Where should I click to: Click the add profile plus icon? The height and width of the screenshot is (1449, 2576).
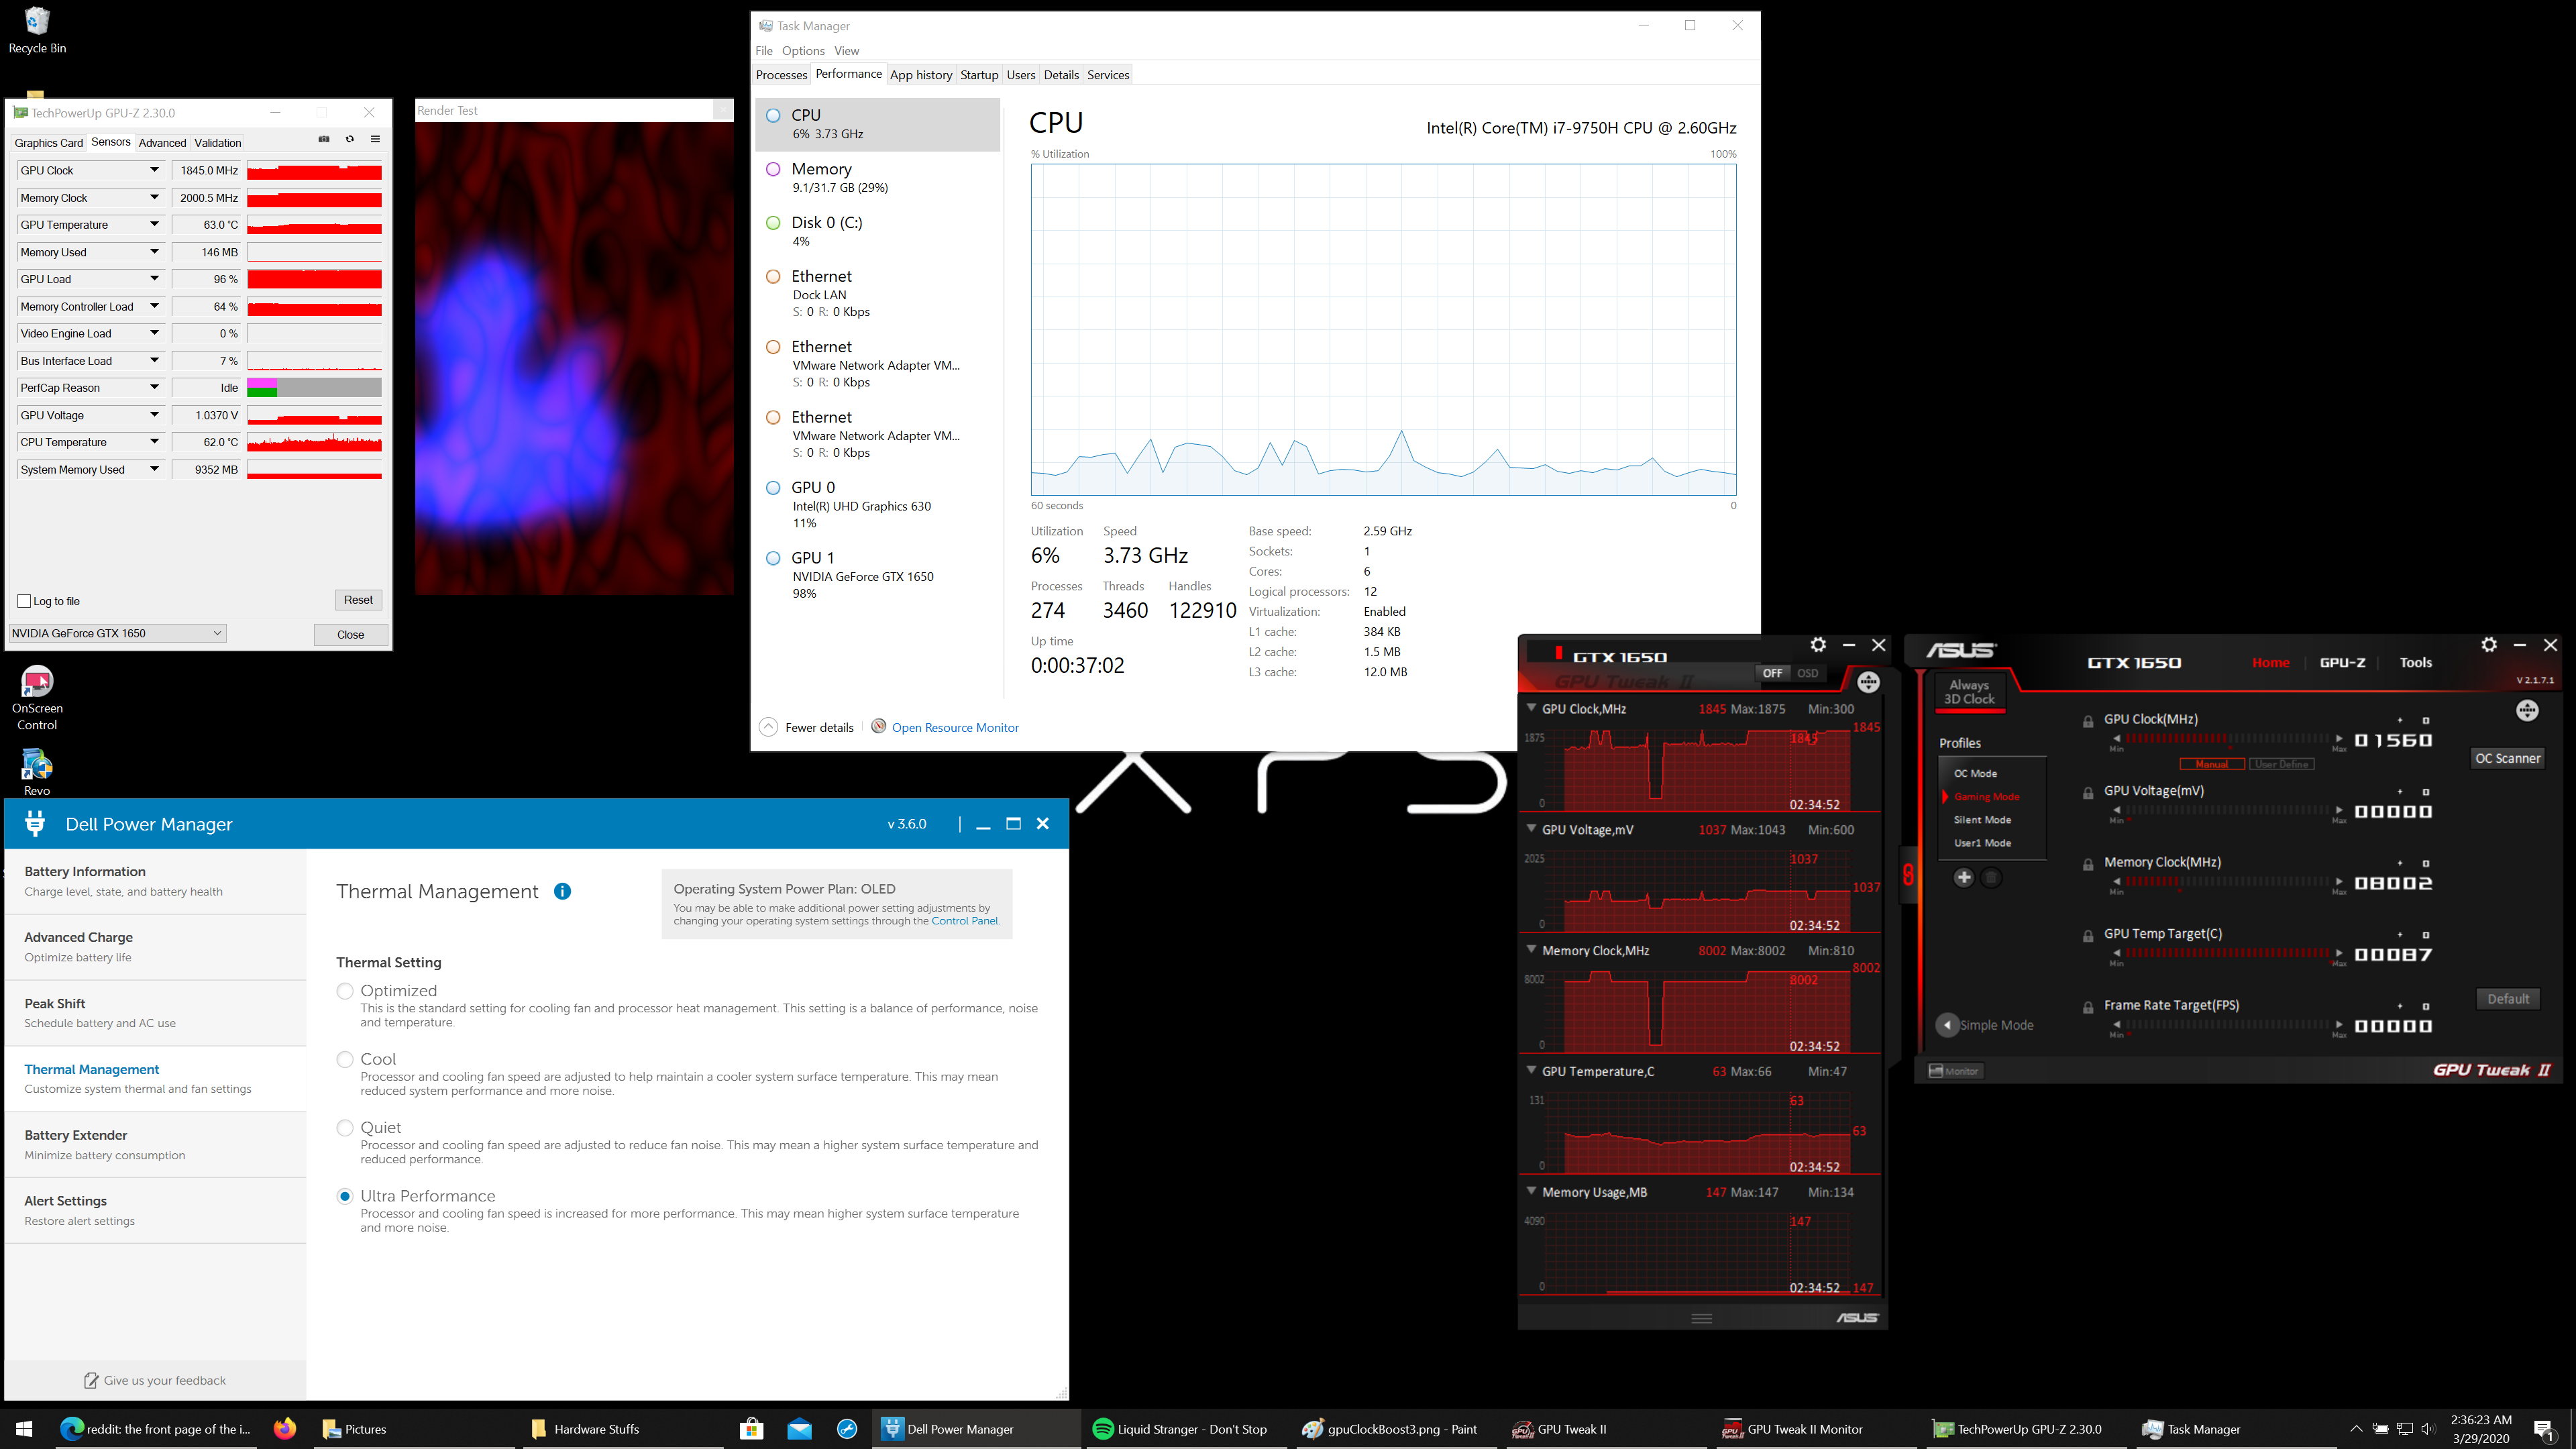(x=1965, y=877)
